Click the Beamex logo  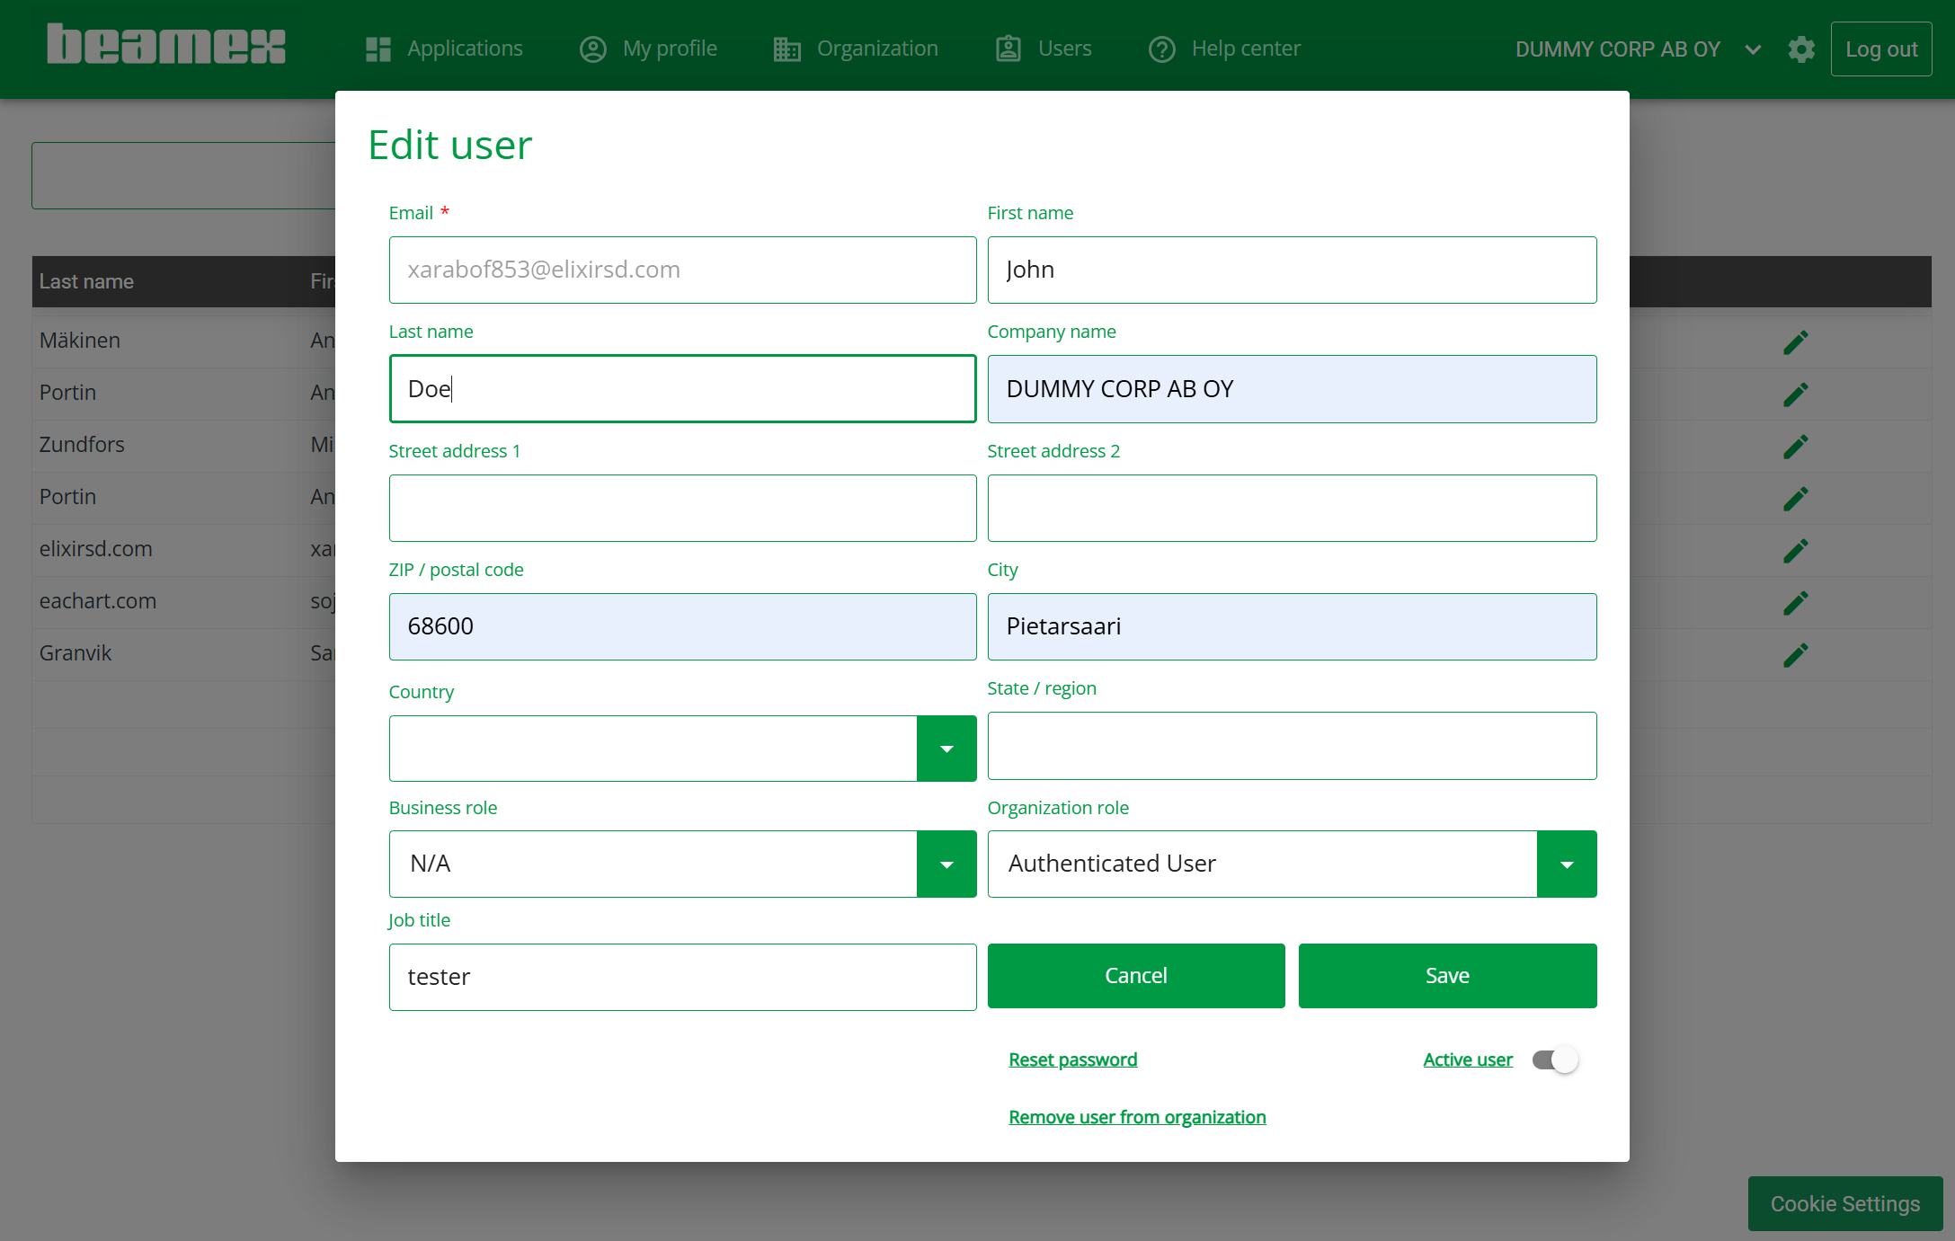[x=166, y=44]
